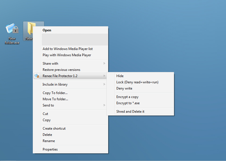Select Lock (Deny read+write+run) option
The width and height of the screenshot is (226, 161).
coord(137,82)
